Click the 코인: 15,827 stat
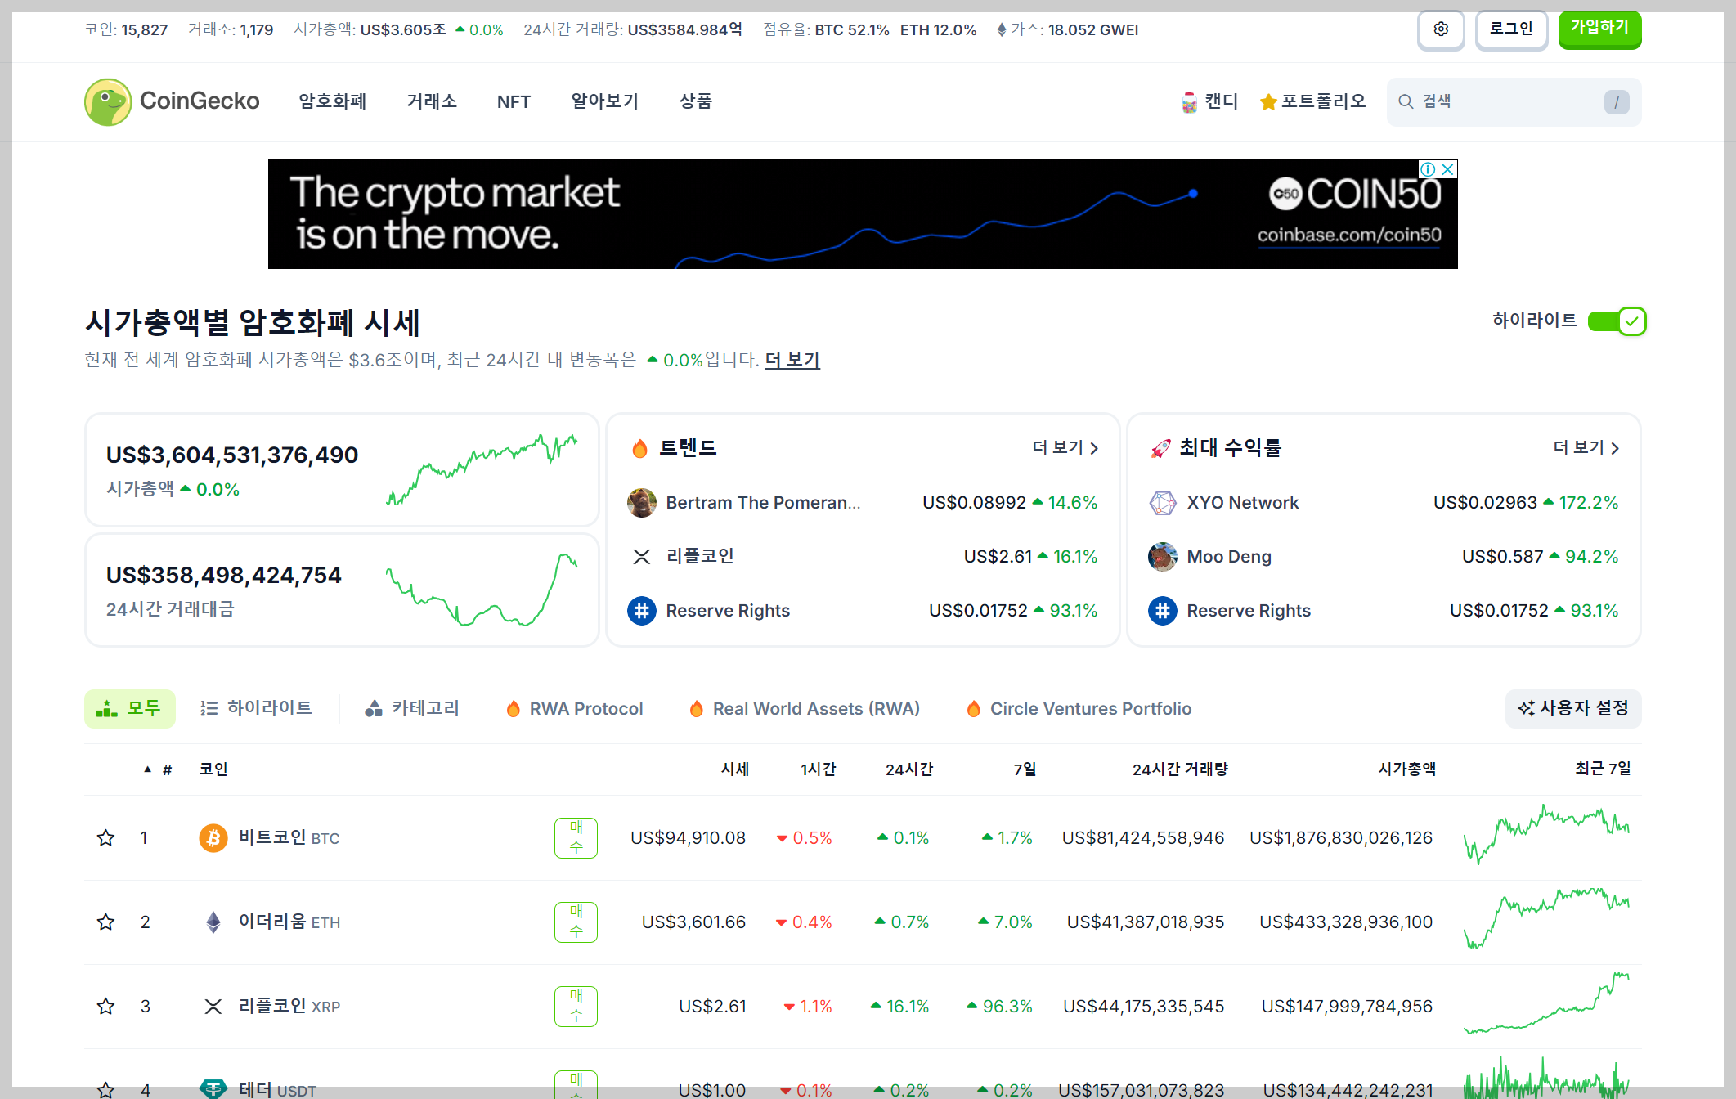The width and height of the screenshot is (1736, 1099). coord(126,30)
